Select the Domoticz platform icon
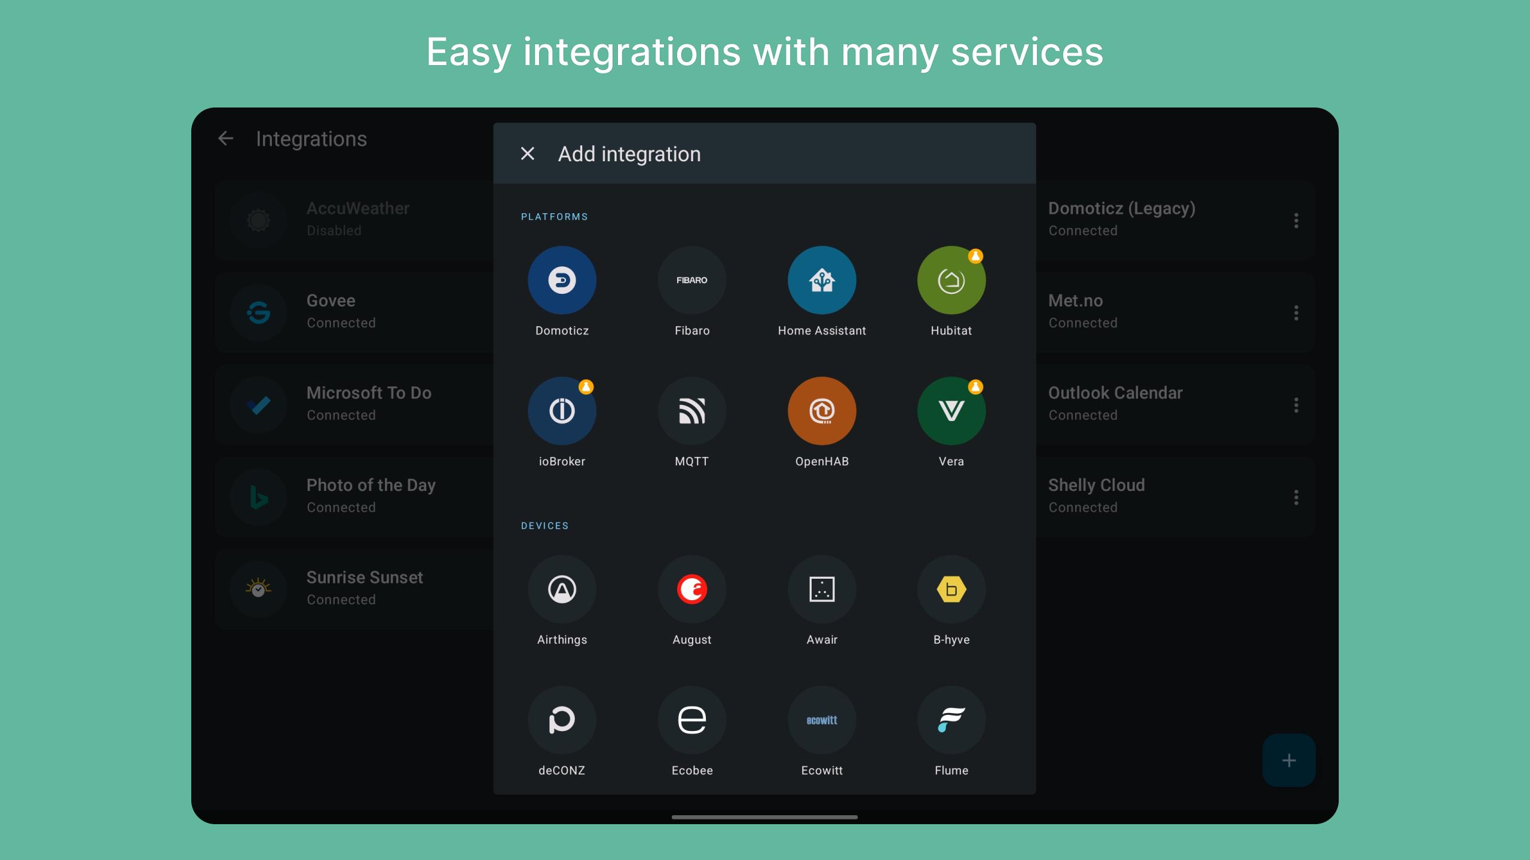 tap(562, 280)
